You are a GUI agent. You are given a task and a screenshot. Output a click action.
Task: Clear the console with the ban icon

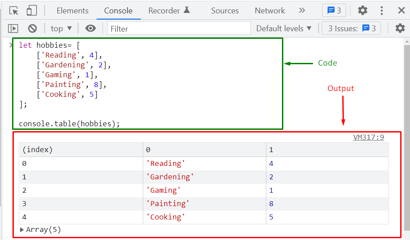click(x=33, y=28)
